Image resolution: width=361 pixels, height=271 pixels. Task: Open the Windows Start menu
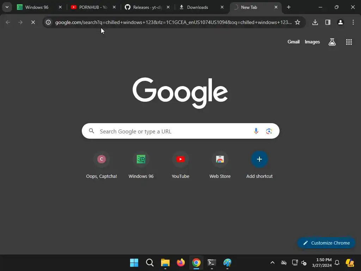[x=134, y=263]
